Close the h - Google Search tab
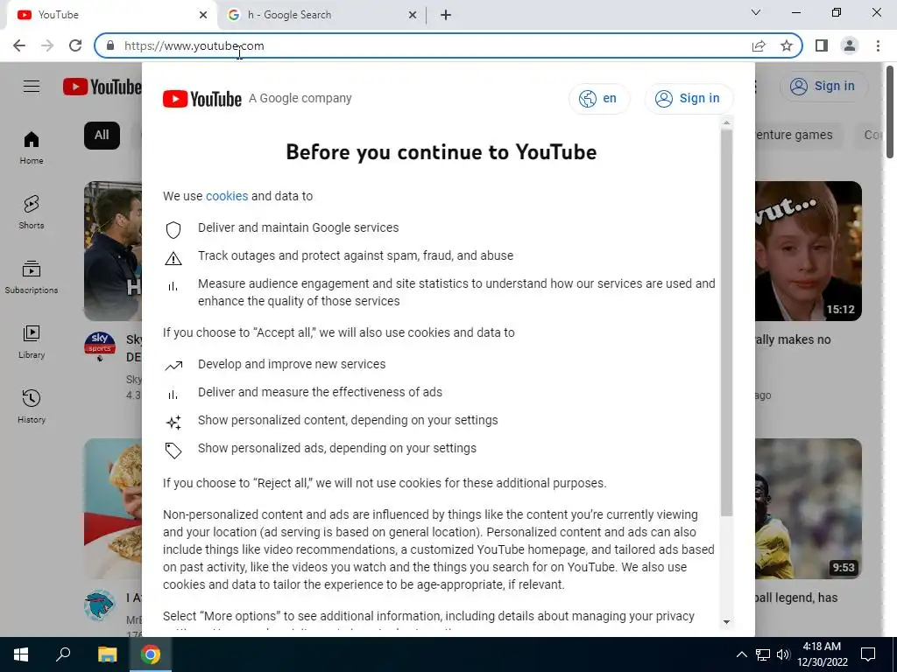 412,15
